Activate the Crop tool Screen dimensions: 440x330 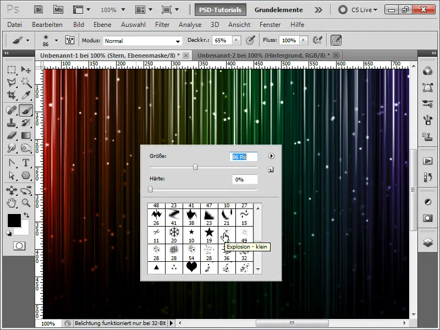pos(12,95)
